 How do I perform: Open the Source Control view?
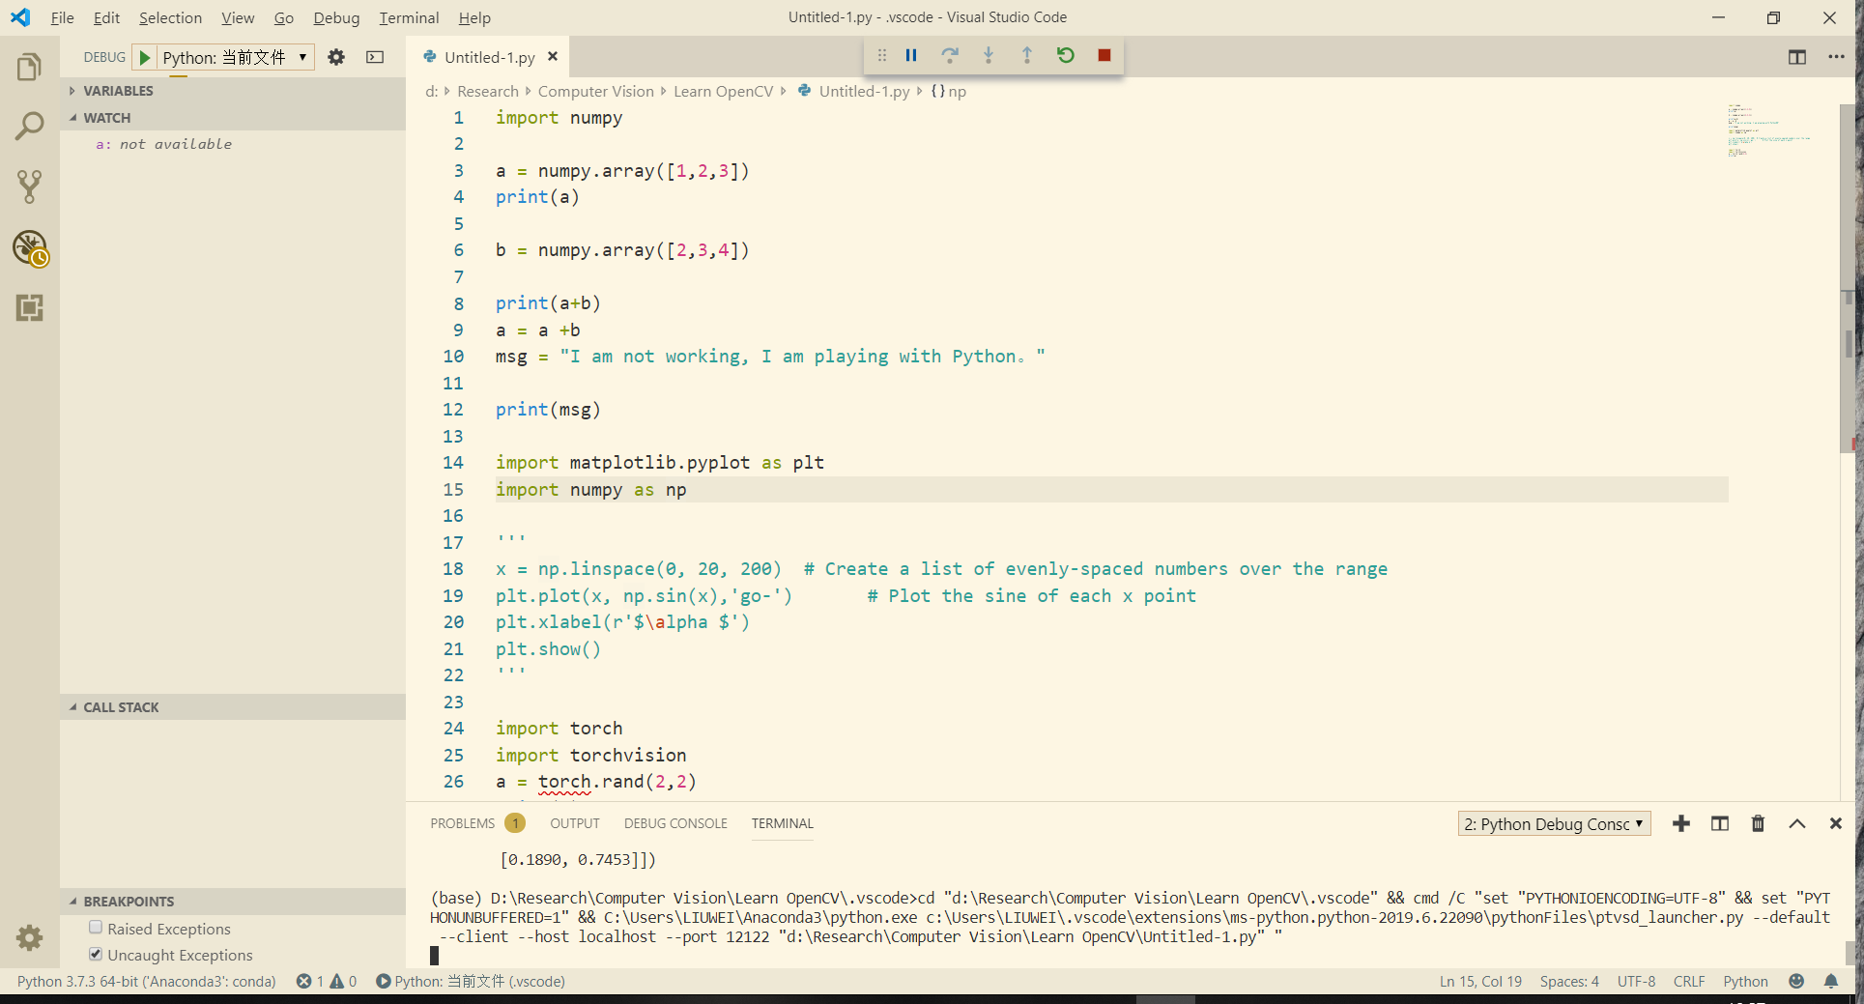pos(29,186)
